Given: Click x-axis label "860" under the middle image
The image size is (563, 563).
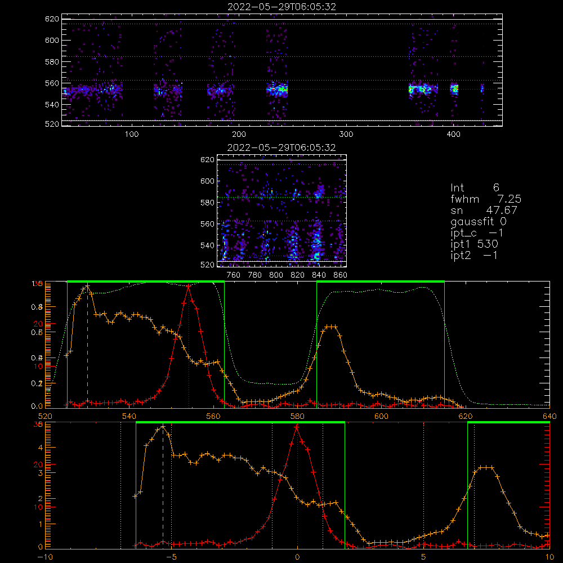Looking at the screenshot, I should [341, 275].
